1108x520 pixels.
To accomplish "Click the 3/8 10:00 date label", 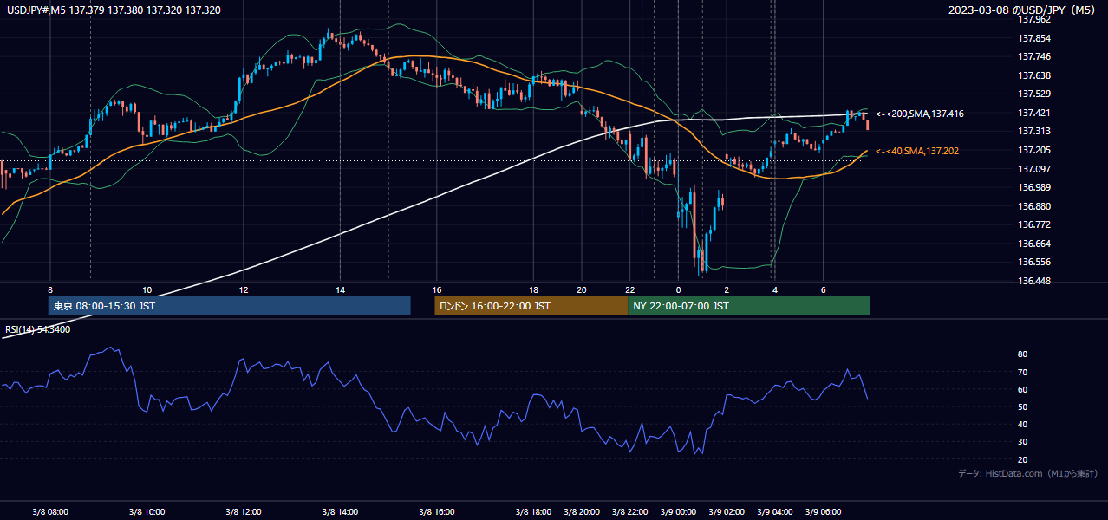I will (147, 511).
